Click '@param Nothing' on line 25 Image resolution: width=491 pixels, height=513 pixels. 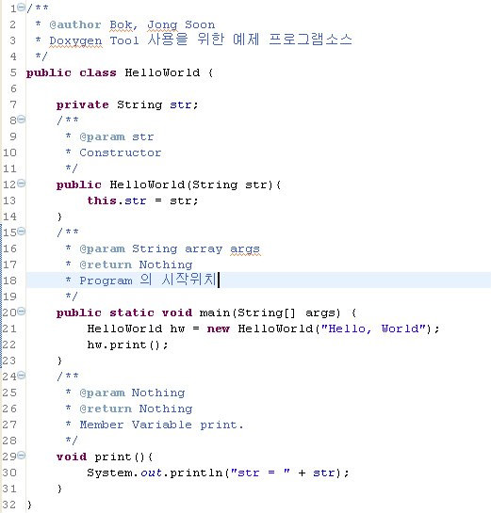132,393
